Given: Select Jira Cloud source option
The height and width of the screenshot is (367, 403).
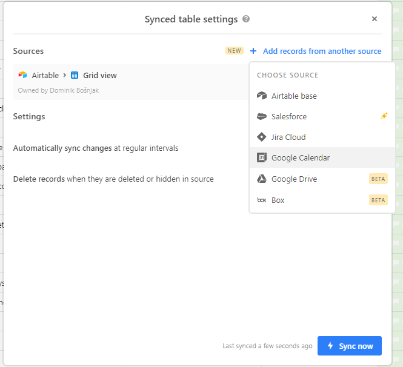Looking at the screenshot, I should coord(322,137).
